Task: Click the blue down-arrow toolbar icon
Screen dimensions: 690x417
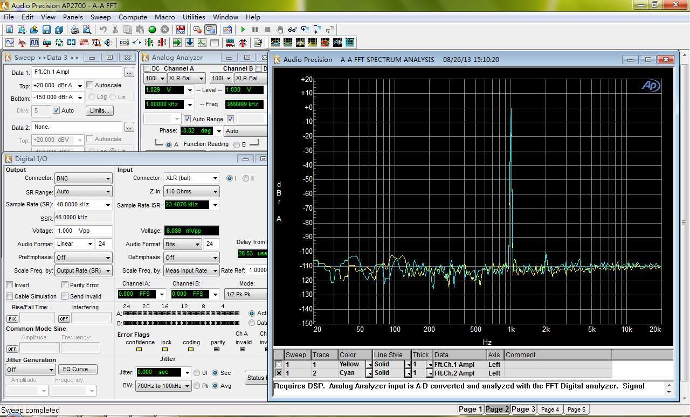Action: (189, 43)
